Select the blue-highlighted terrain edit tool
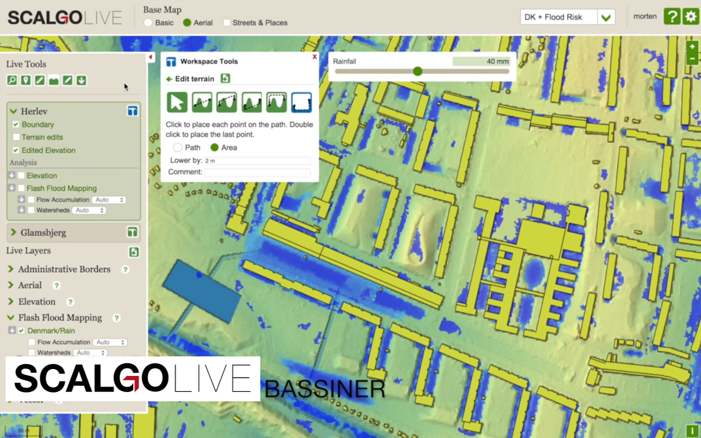 coord(301,103)
